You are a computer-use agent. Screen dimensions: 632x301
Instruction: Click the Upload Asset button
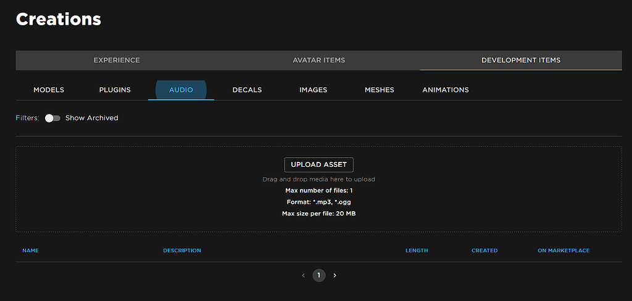click(x=319, y=165)
